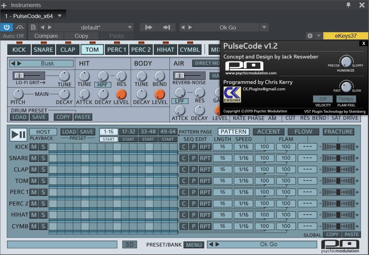Screen dimensions: 369x255
Task: Switch to the ACCENT sequencer tab
Action: click(x=268, y=132)
